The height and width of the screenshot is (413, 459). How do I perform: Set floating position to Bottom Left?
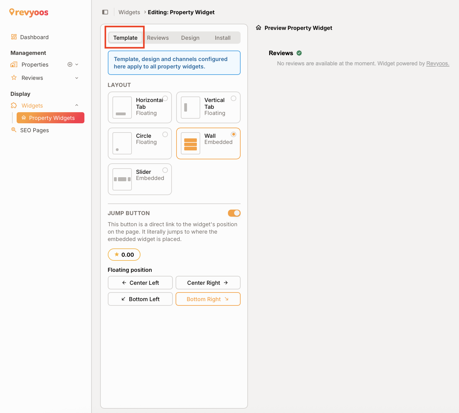click(140, 299)
